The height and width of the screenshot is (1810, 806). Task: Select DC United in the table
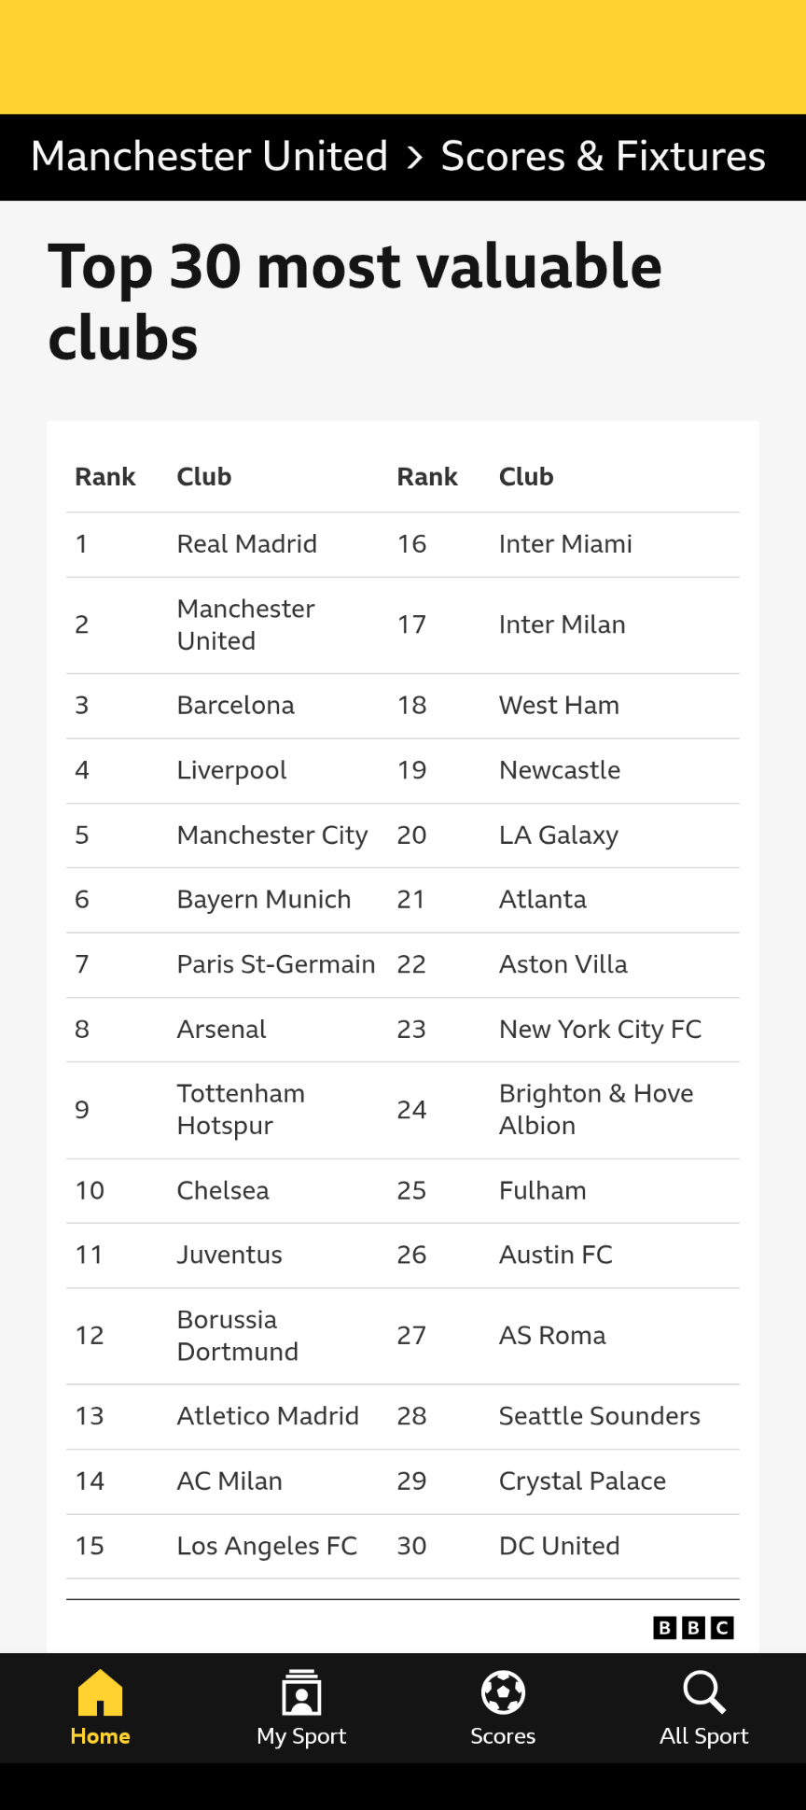(x=560, y=1546)
